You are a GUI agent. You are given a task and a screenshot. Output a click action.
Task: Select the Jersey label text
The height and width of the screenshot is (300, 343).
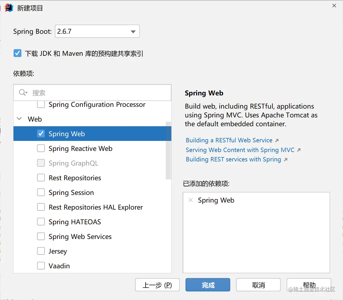[x=57, y=251]
